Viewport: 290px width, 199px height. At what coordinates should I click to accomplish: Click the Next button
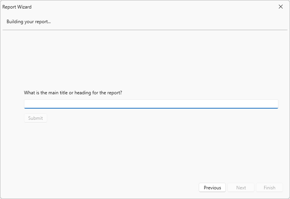point(241,187)
